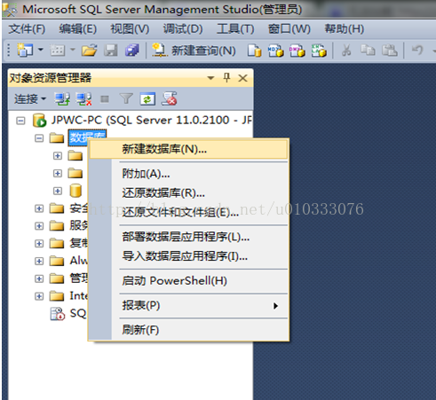Click the JPWC-PC server status icon
This screenshot has height=400, width=436.
click(x=39, y=121)
